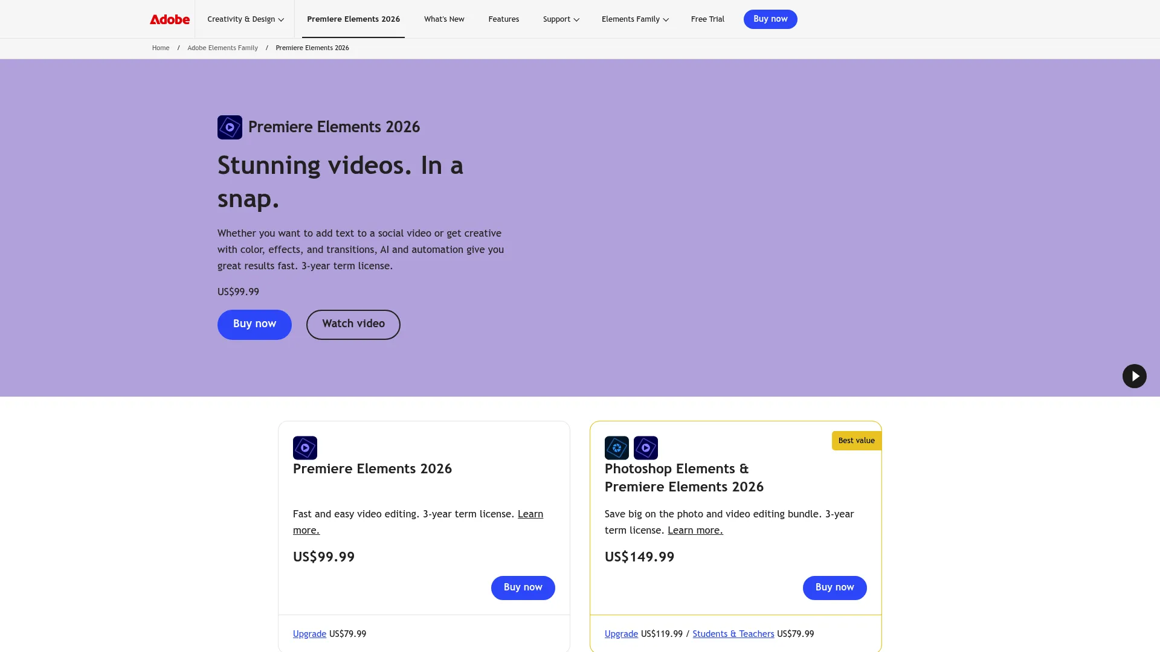The image size is (1160, 652).
Task: Open the Students & Teachers link
Action: point(733,634)
